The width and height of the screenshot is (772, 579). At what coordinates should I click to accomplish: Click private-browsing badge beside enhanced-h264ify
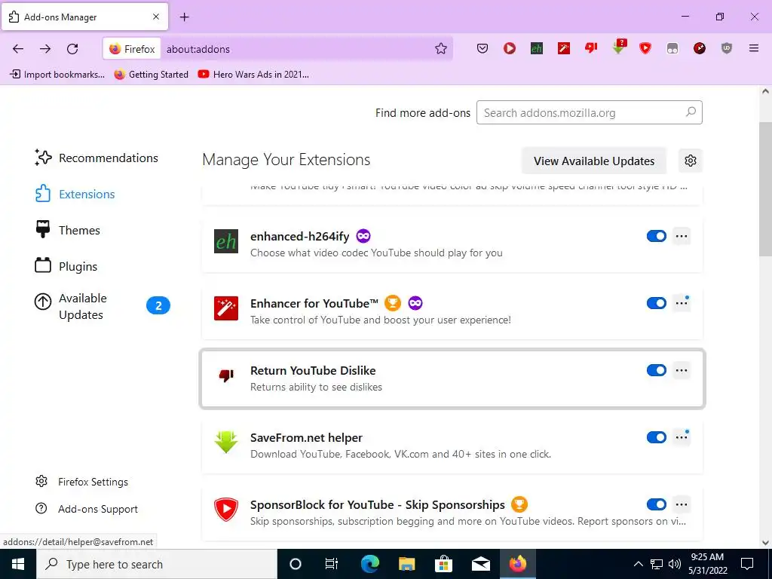click(x=363, y=236)
